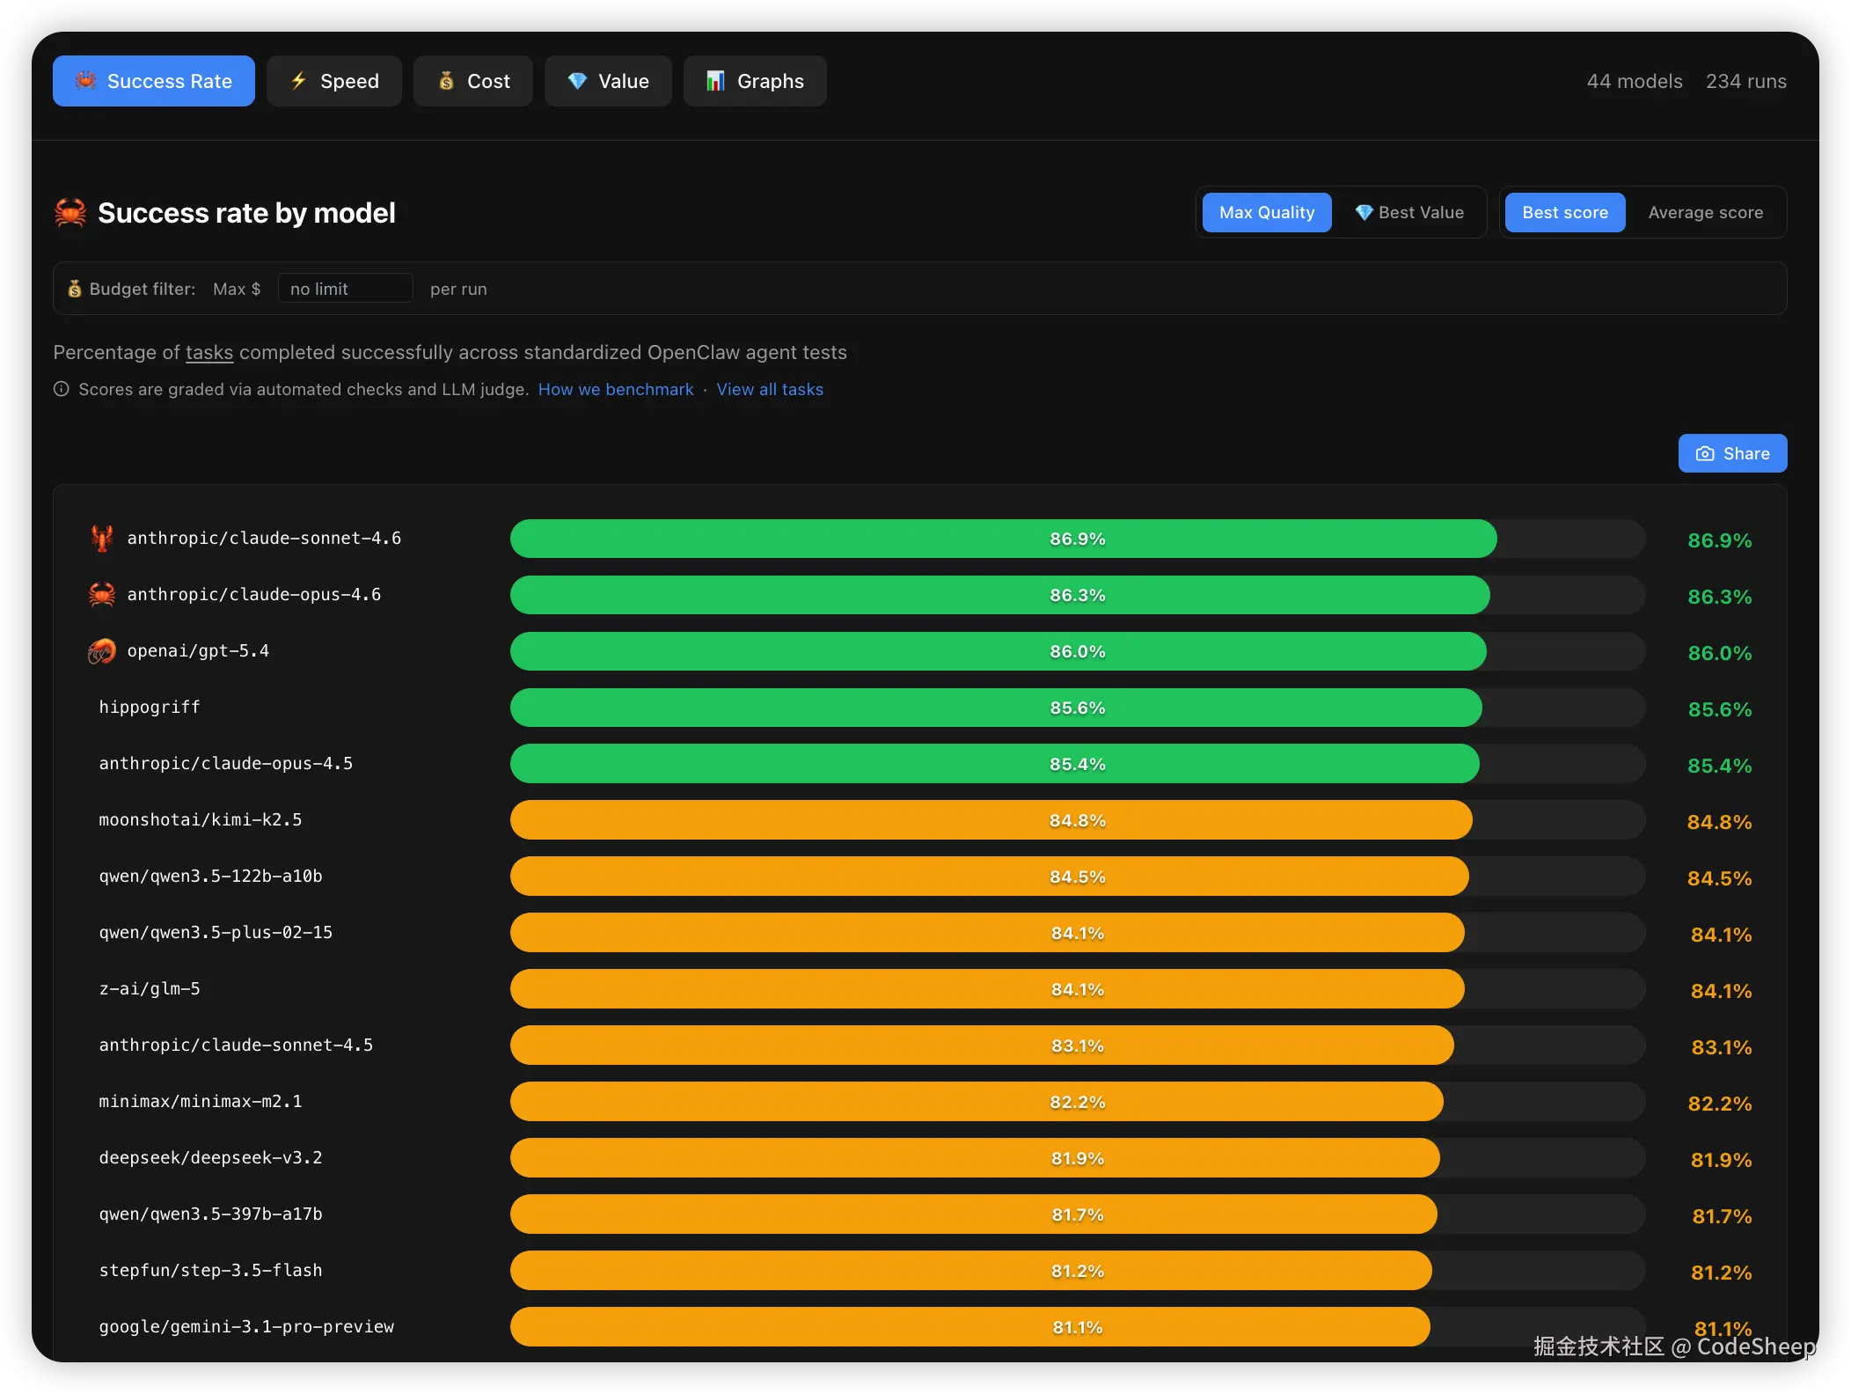Viewport: 1851px width, 1394px height.
Task: Open the Speed tab
Action: coord(334,81)
